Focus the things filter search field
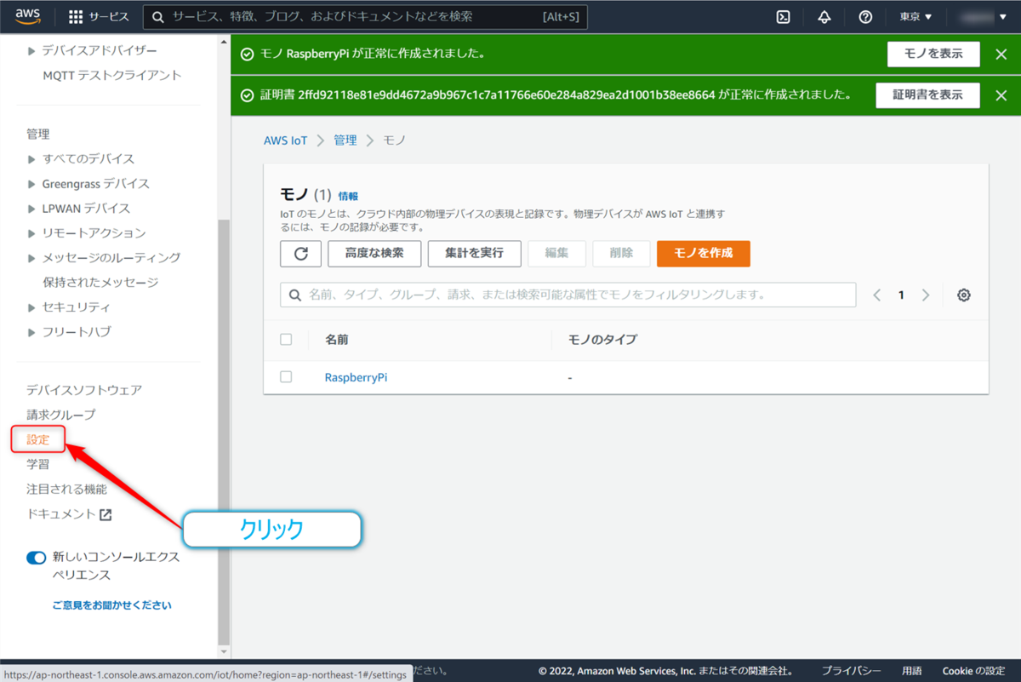This screenshot has height=682, width=1021. pos(568,295)
